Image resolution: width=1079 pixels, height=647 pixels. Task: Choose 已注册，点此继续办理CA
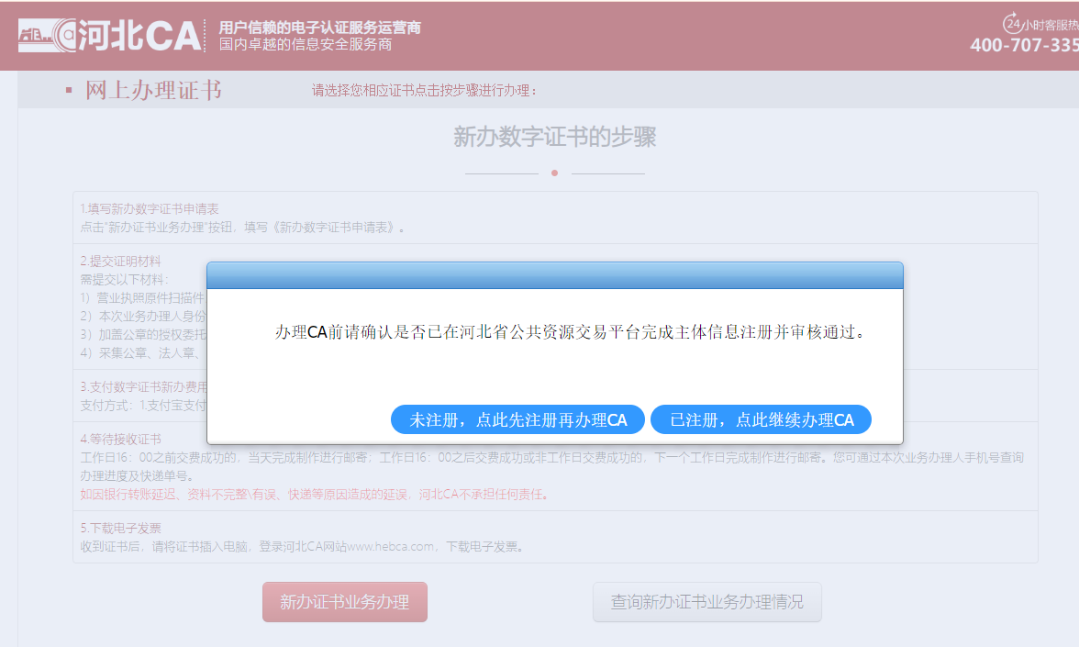pyautogui.click(x=761, y=420)
